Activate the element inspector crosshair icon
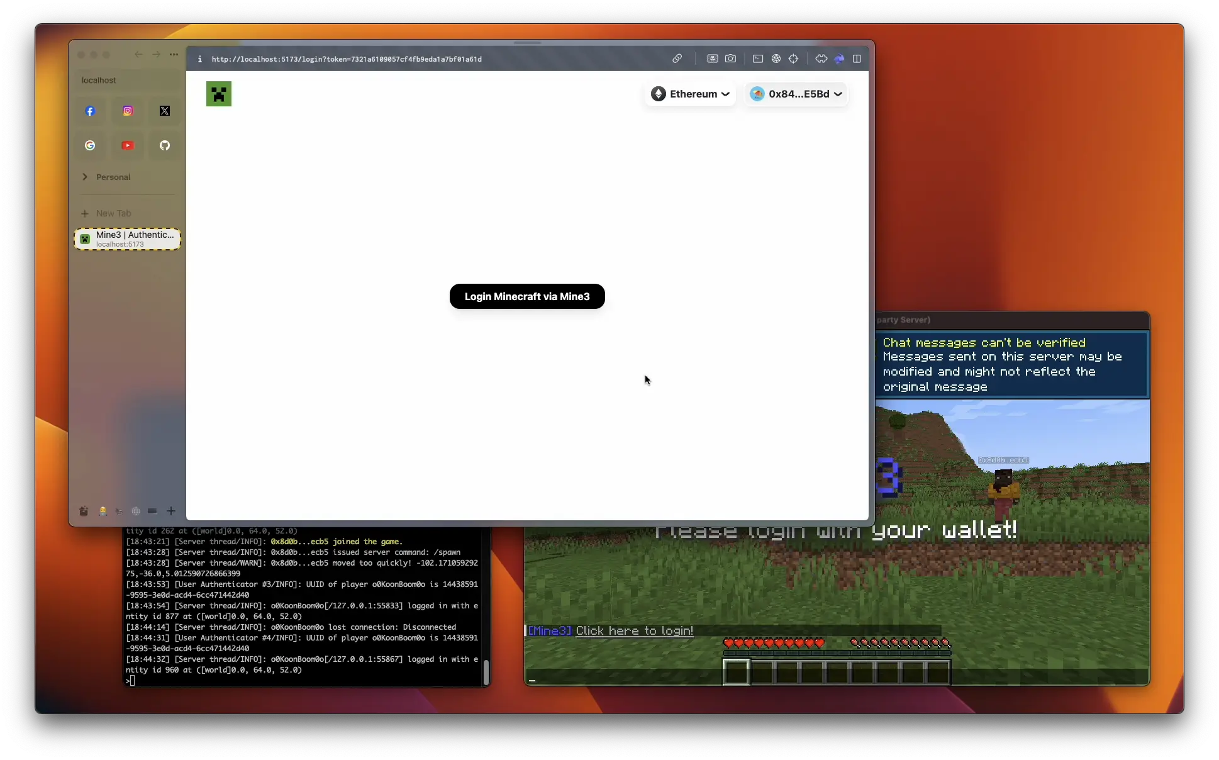The width and height of the screenshot is (1219, 760). [x=794, y=59]
